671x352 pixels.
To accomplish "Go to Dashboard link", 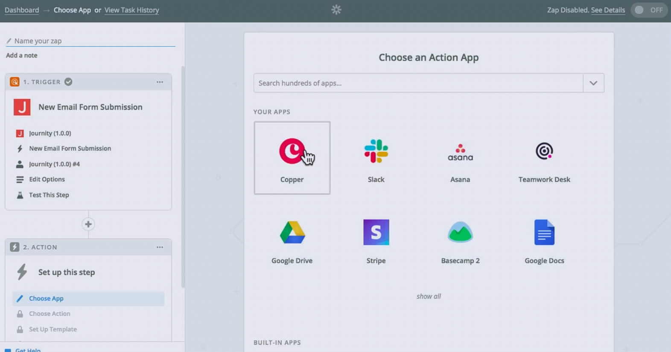I will pos(22,10).
